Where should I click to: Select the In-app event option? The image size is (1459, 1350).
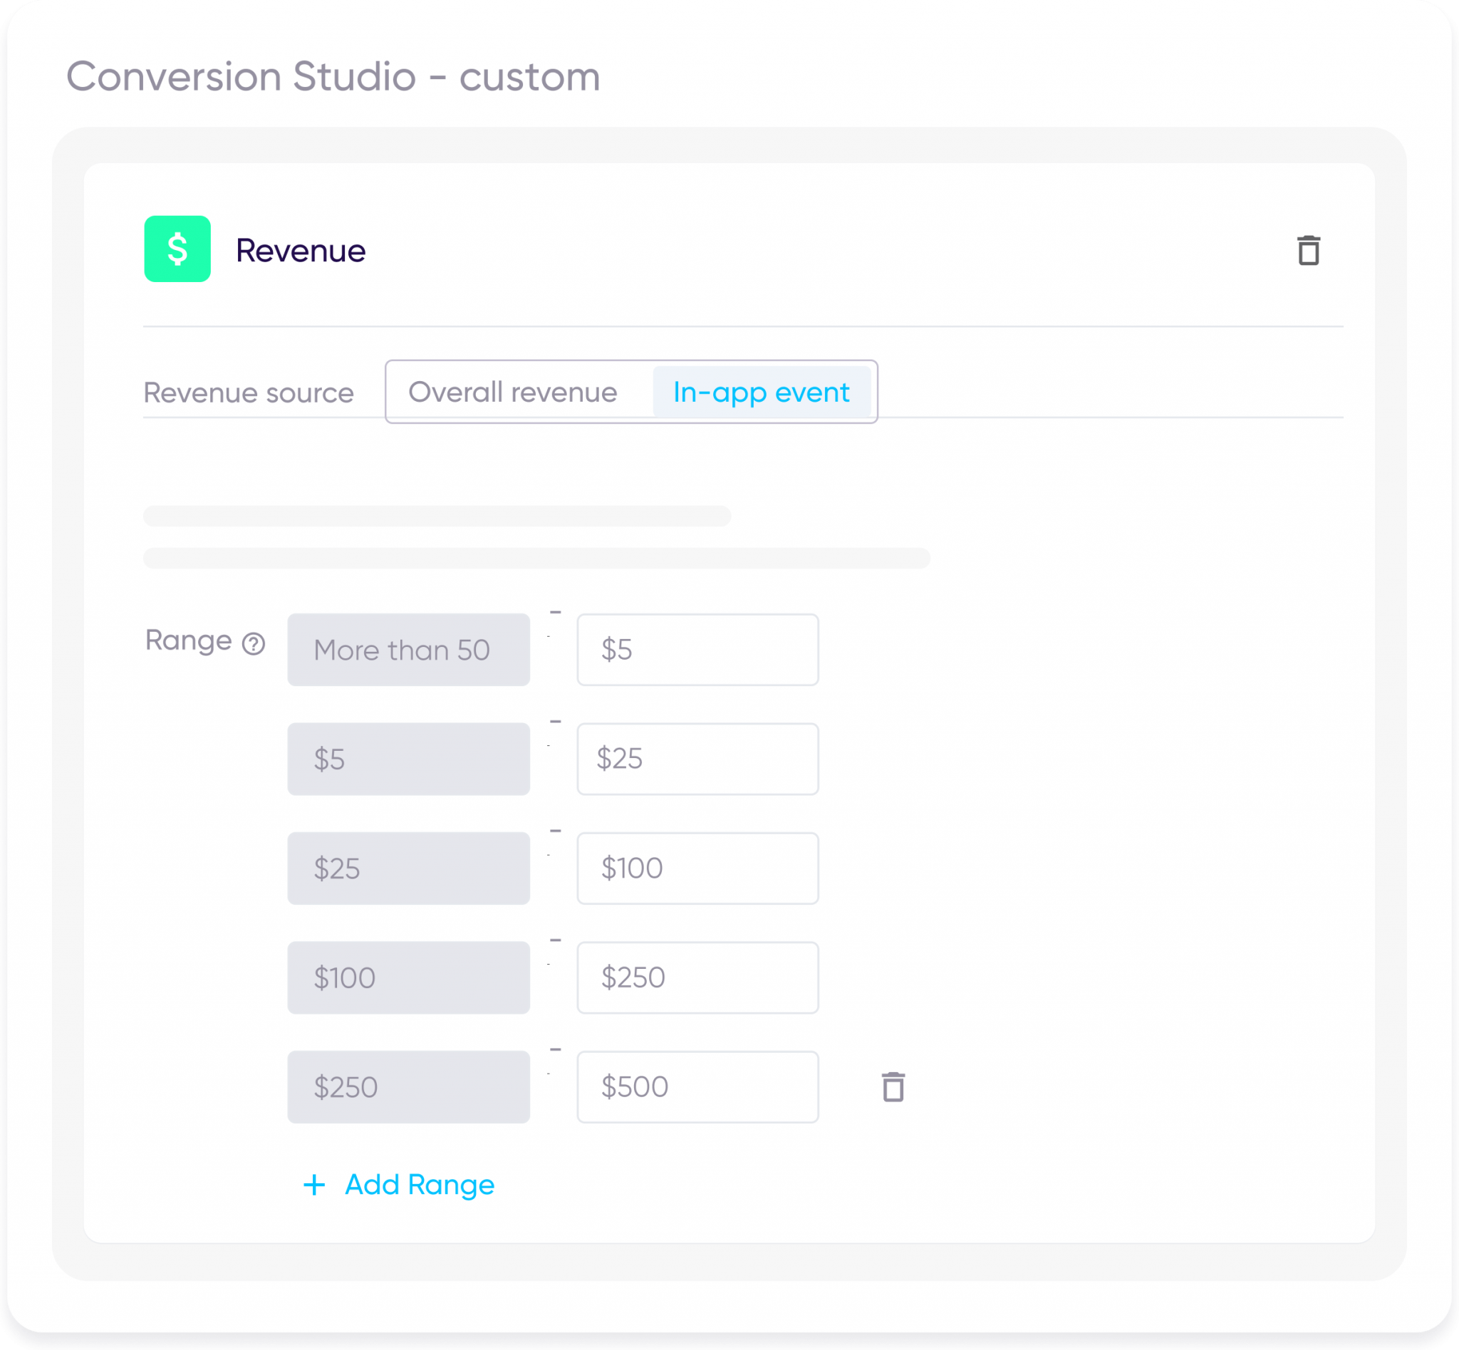762,393
